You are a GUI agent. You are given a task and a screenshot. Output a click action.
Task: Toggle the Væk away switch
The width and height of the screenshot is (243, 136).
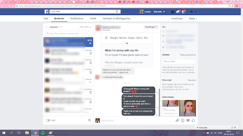pos(47,120)
